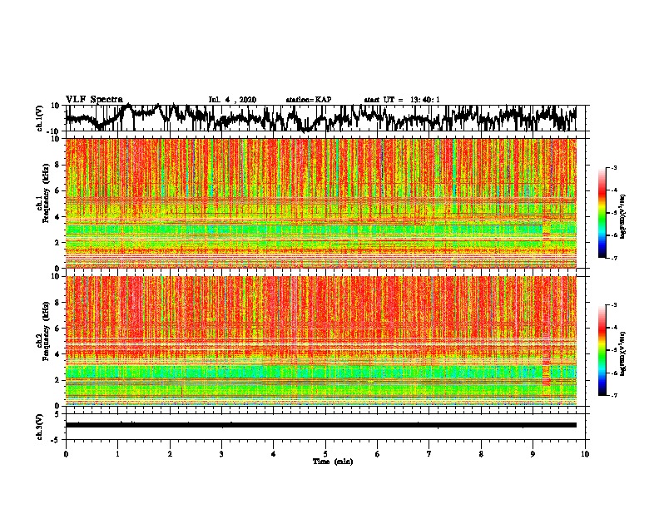Viewport: 659px width, 509px height.
Task: Click the ch.2 color scale bar
Action: tap(602, 350)
